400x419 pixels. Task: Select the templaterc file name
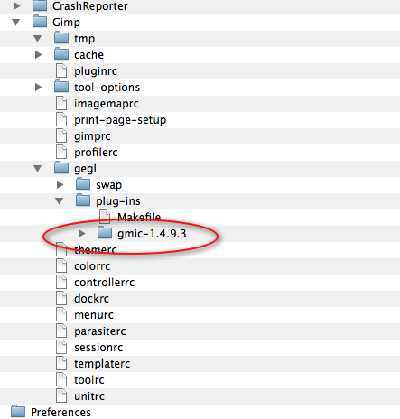(102, 364)
